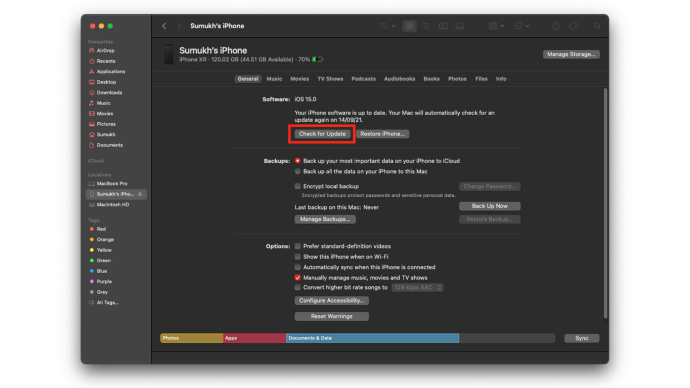Enable Show this iPhone when on Wi-Fi
690x388 pixels.
click(297, 257)
